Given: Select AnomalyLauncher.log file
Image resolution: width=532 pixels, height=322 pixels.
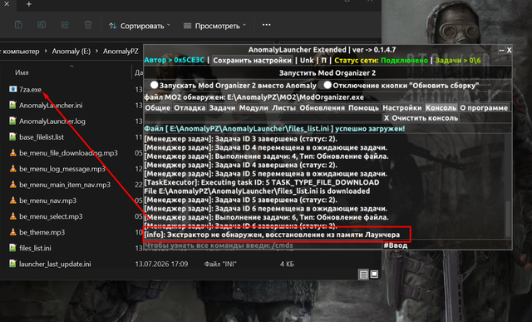Looking at the screenshot, I should [x=52, y=121].
